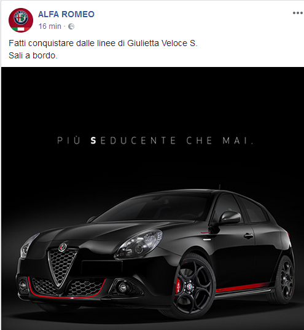Click the rear black alloy wheel
Screen dimensions: 304x330
click(x=284, y=280)
